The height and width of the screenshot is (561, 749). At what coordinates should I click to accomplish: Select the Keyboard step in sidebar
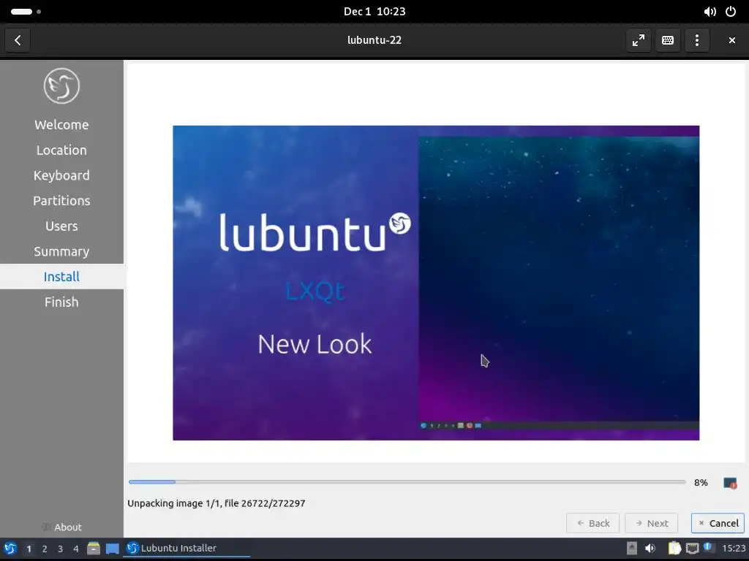coord(61,175)
